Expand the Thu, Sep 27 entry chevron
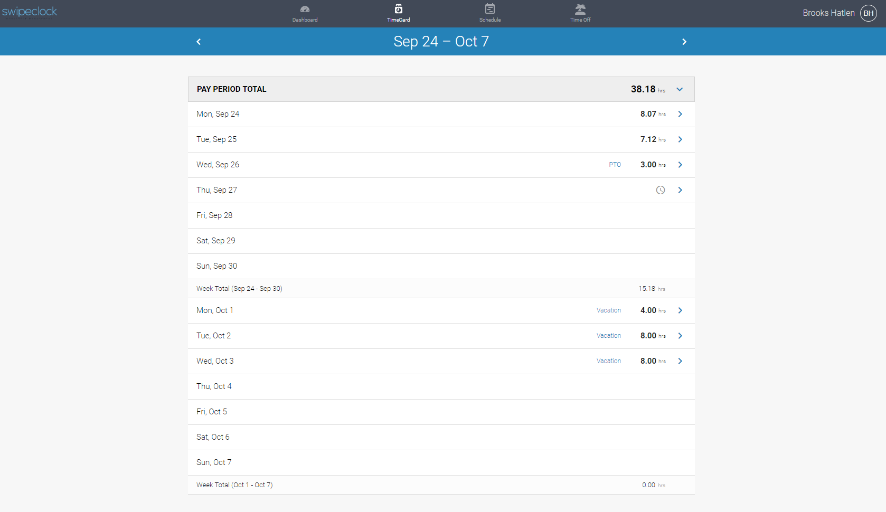Viewport: 886px width, 512px height. [680, 190]
